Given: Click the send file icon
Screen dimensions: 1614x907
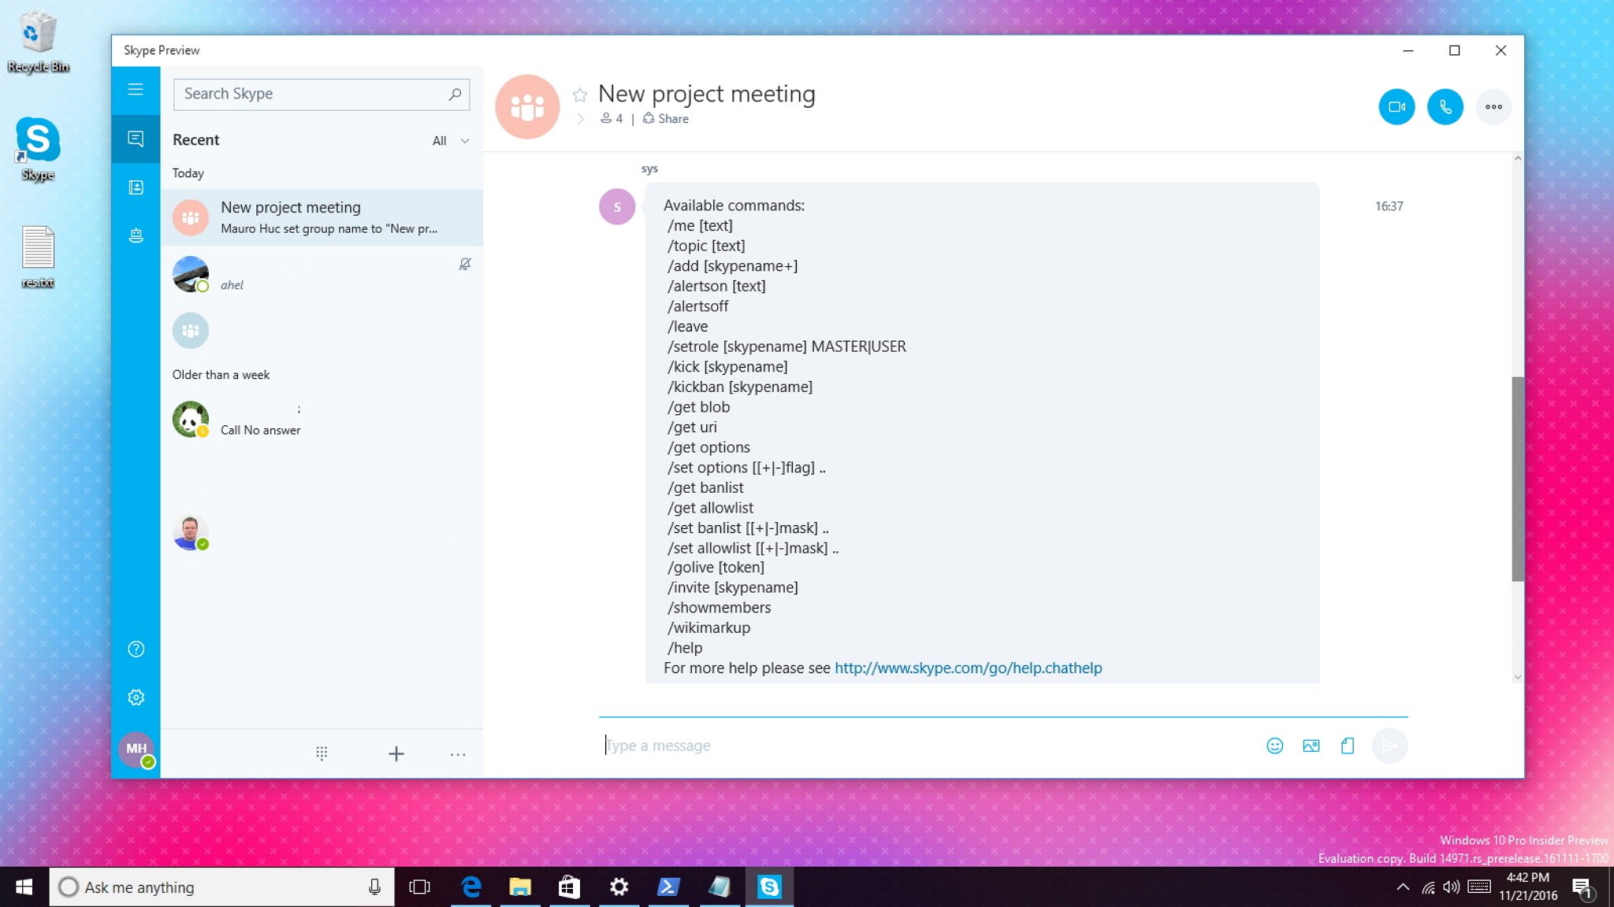Looking at the screenshot, I should (x=1348, y=746).
